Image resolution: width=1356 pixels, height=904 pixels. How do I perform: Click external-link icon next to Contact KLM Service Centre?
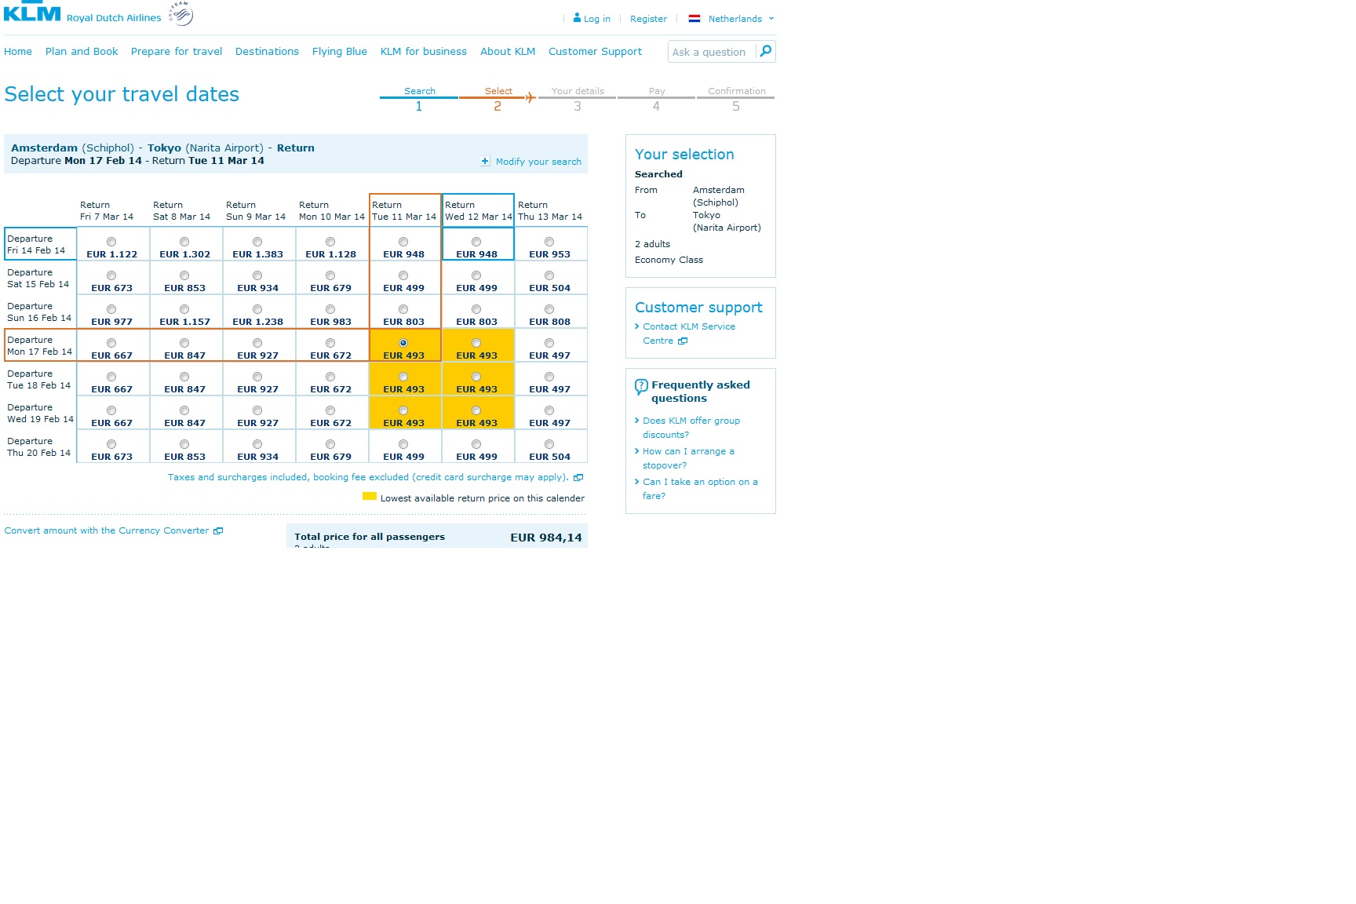[x=683, y=341]
